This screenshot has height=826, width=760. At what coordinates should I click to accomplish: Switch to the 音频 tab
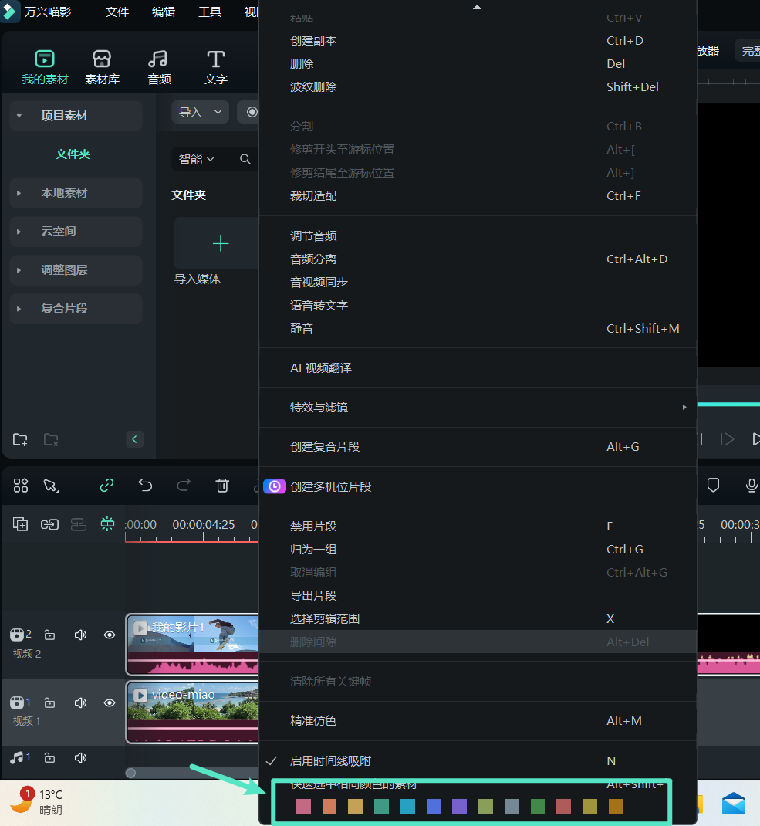[x=158, y=66]
